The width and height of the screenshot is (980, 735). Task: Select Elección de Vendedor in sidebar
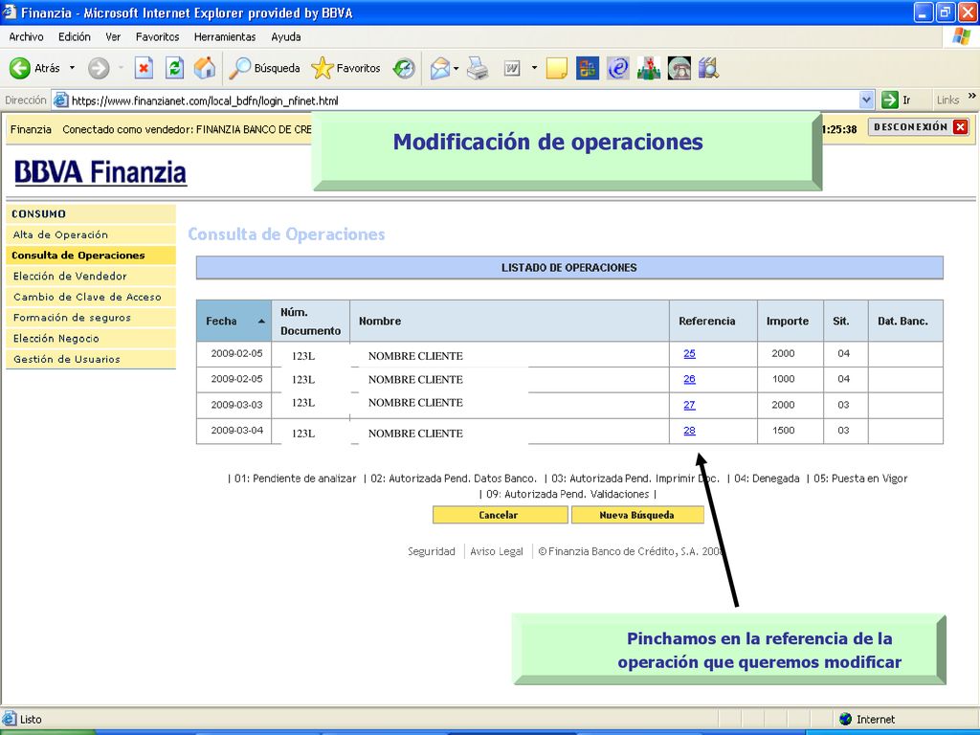pos(91,276)
